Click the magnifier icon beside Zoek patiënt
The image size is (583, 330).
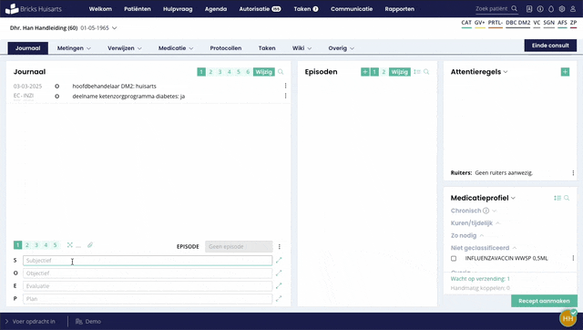[x=514, y=8]
